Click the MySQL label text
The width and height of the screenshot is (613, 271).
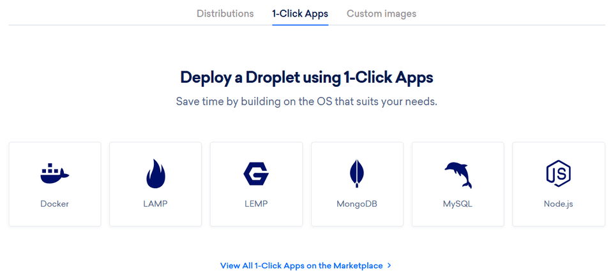(x=458, y=204)
